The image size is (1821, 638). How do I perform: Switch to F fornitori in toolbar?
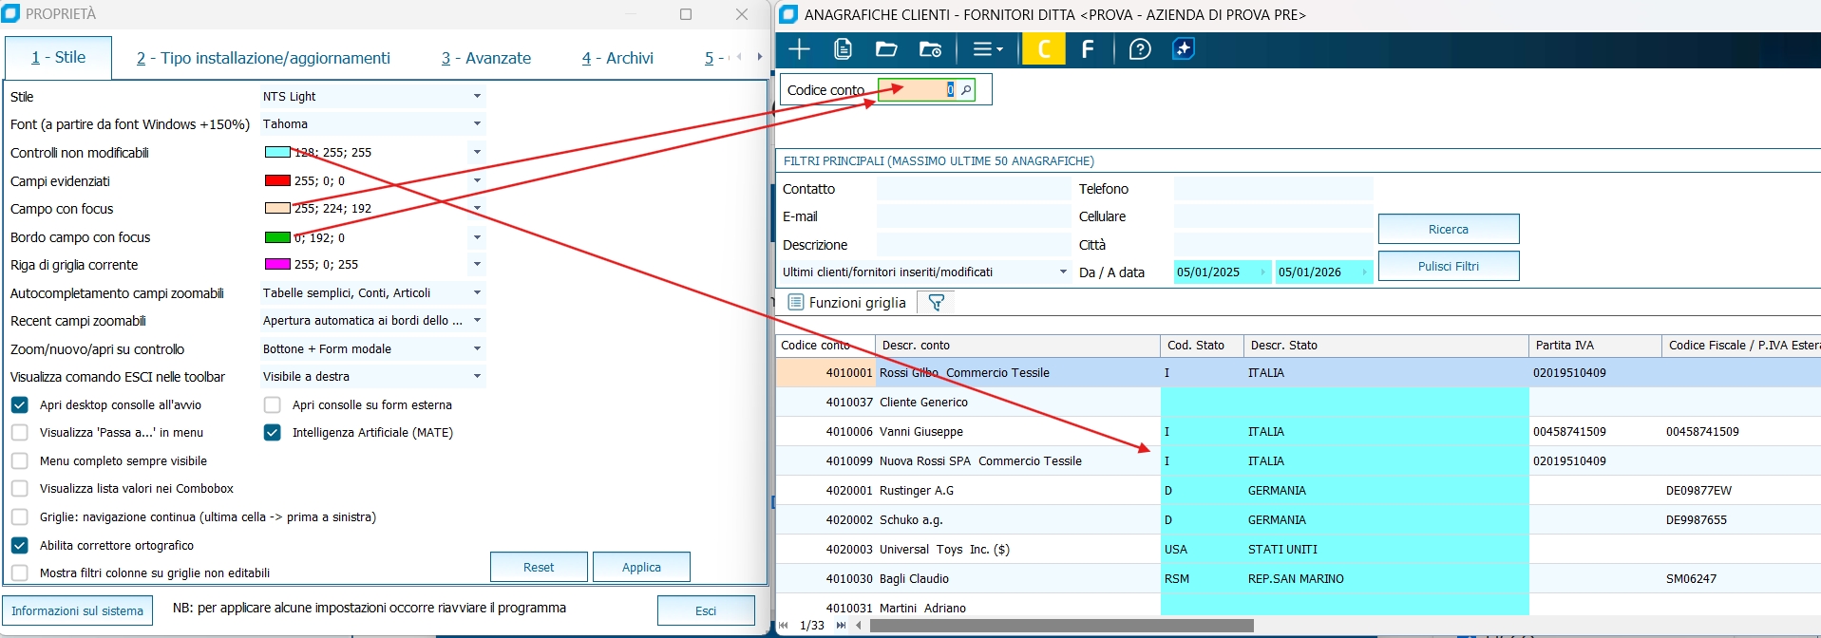1088,49
